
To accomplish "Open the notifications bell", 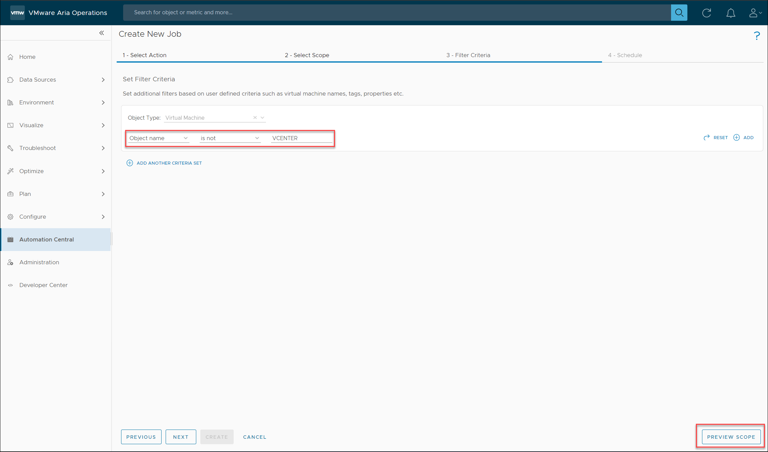I will [x=731, y=13].
